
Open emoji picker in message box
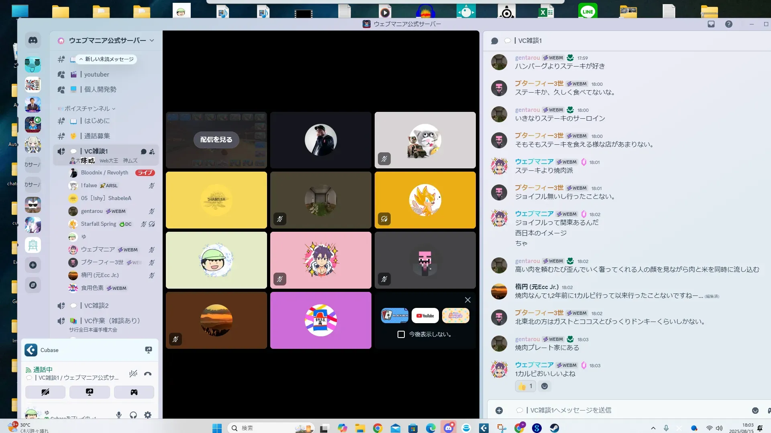tap(755, 410)
